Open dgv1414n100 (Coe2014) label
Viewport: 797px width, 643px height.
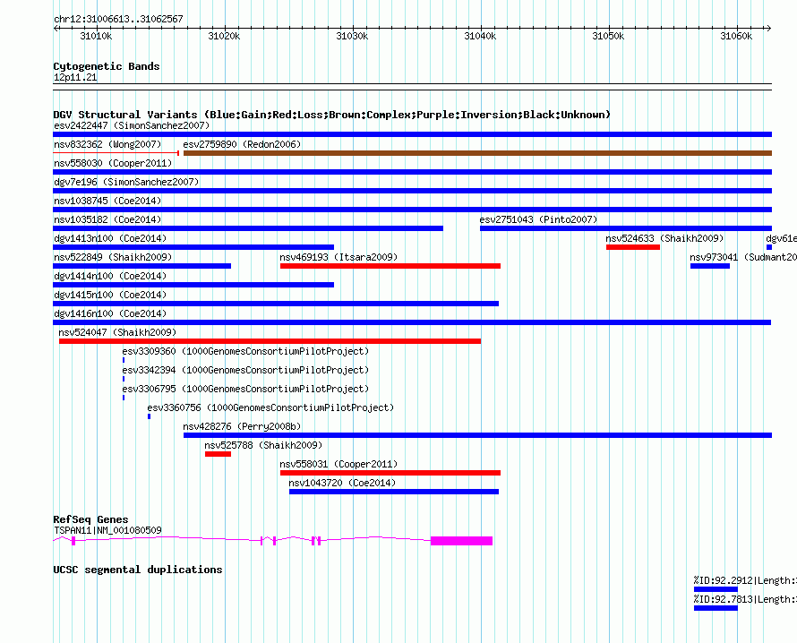pyautogui.click(x=110, y=276)
